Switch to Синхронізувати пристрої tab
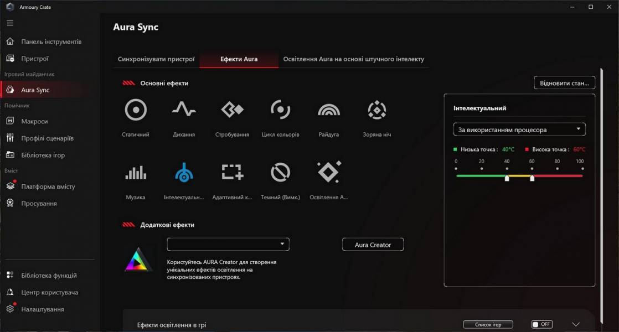Image resolution: width=619 pixels, height=332 pixels. (x=156, y=59)
